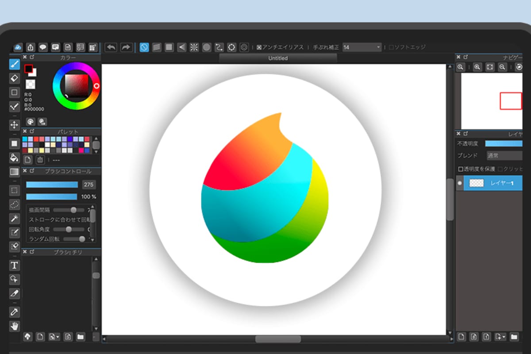The width and height of the screenshot is (531, 354).
Task: Enable the 透明度を保護 (protect alpha) checkbox
Action: coord(461,169)
